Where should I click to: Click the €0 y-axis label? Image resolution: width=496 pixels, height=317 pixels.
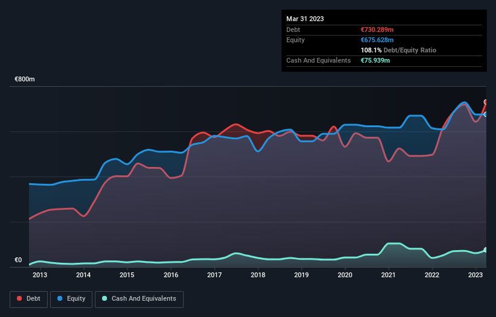[18, 260]
